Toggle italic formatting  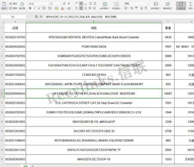tap(34, 8)
